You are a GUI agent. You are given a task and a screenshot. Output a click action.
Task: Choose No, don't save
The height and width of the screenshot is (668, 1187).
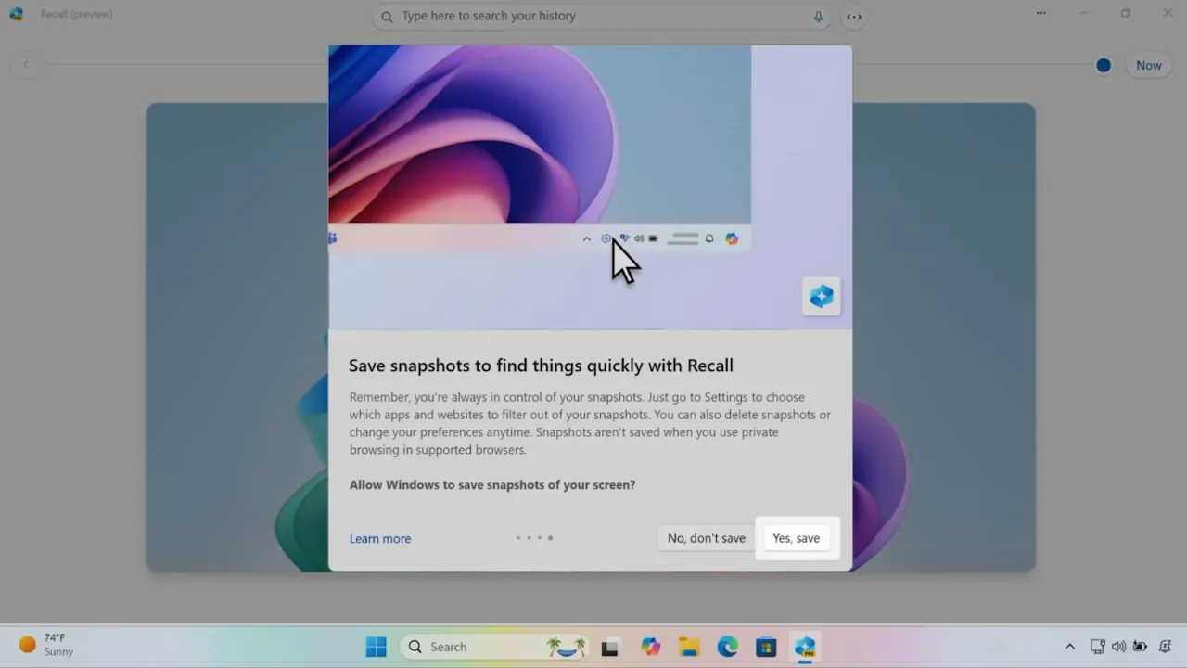coord(706,538)
